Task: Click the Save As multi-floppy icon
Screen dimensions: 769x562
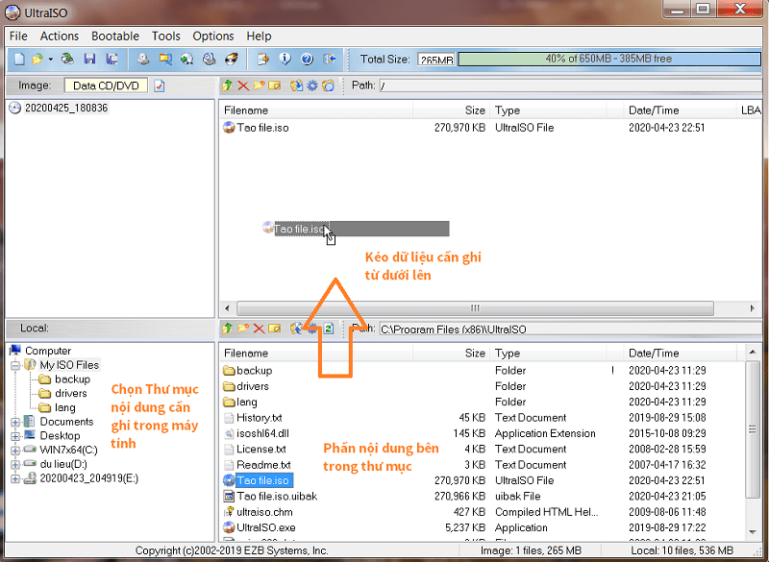Action: [112, 60]
